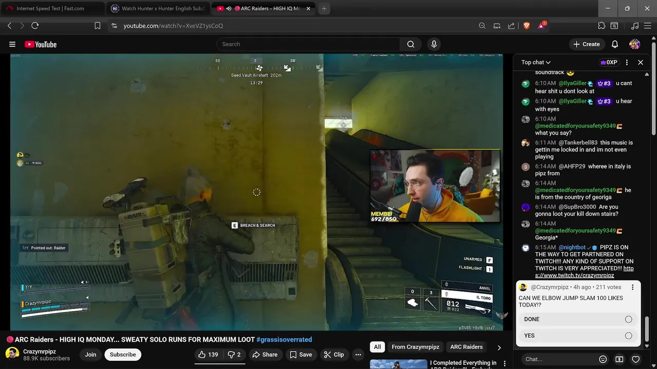The image size is (657, 369).
Task: Select the ARC Raiders filter chip
Action: 466,347
